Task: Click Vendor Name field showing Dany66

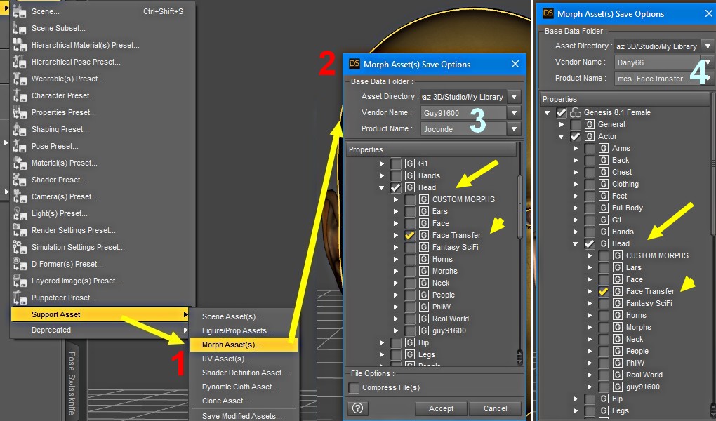Action: [x=658, y=62]
